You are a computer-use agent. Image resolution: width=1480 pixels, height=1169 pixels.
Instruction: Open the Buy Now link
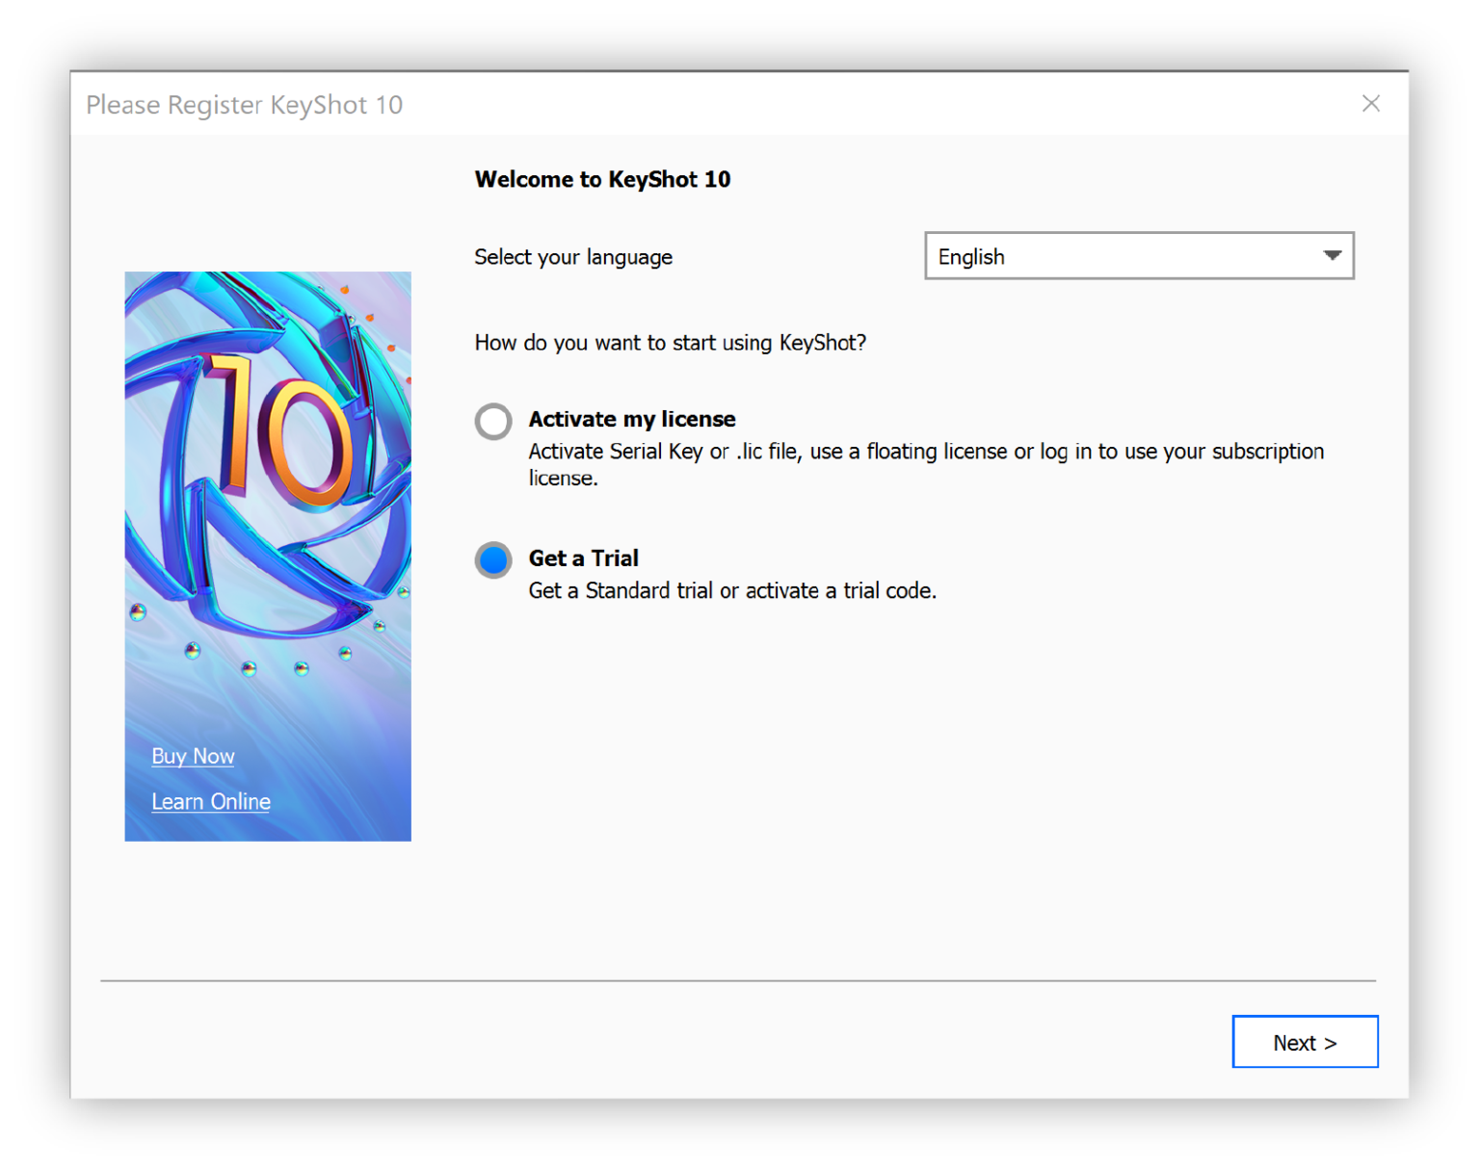[192, 757]
